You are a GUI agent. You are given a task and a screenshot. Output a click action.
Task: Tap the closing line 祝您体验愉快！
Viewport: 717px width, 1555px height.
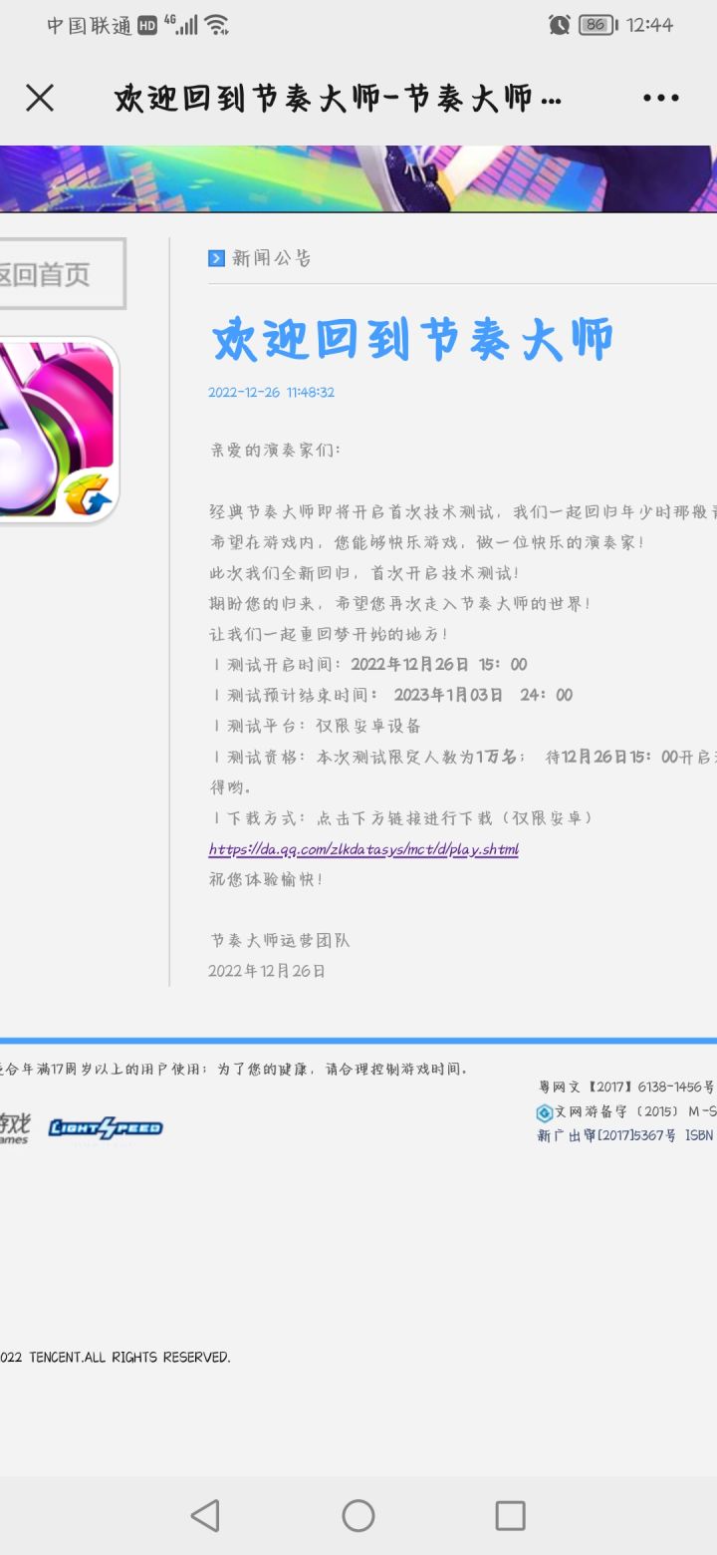[266, 880]
